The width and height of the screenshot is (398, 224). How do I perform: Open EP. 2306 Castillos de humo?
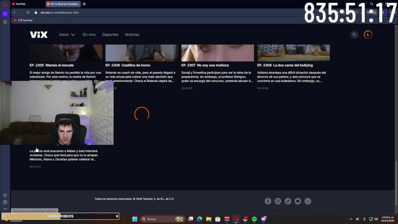(128, 65)
